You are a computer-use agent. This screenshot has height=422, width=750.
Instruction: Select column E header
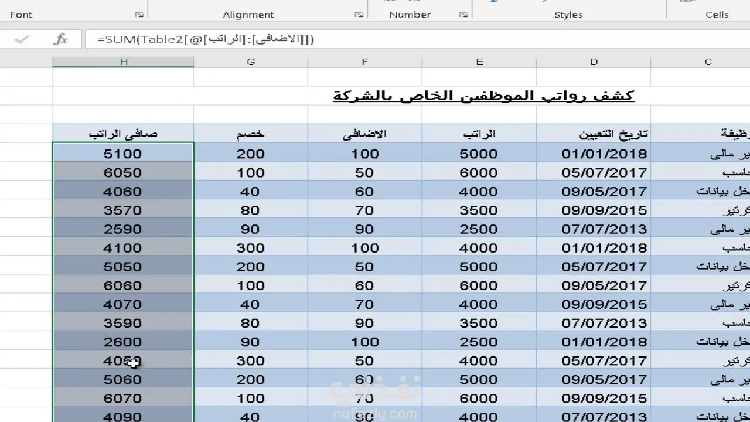pos(479,62)
